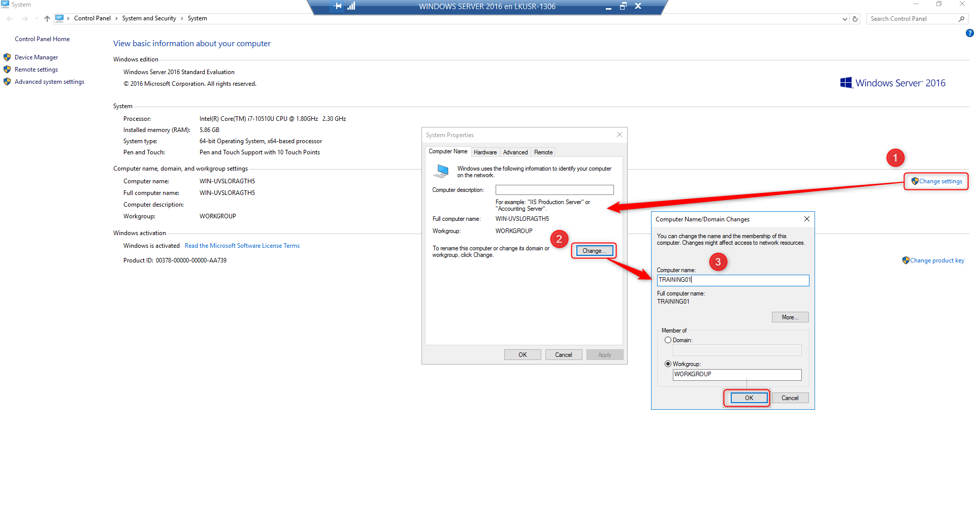Switch to the Remote tab
This screenshot has width=975, height=526.
pyautogui.click(x=543, y=152)
